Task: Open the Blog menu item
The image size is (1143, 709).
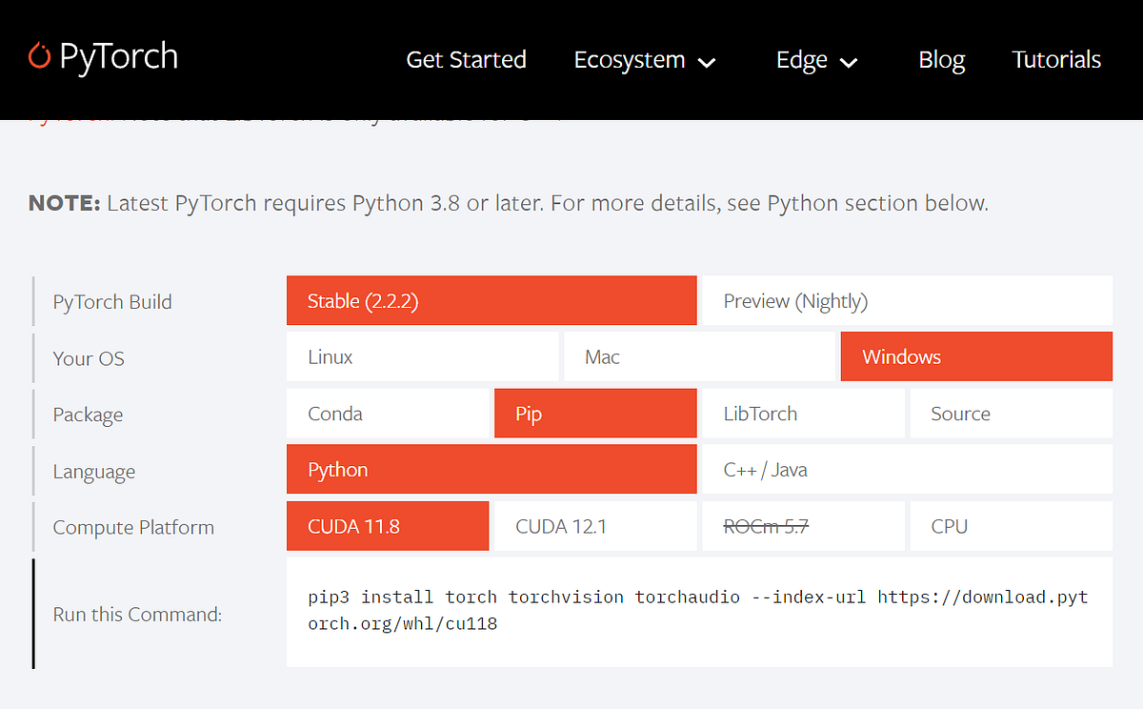Action: coord(941,60)
